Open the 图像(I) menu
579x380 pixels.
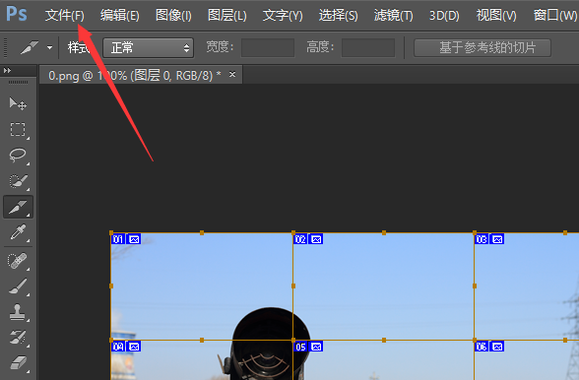[173, 16]
